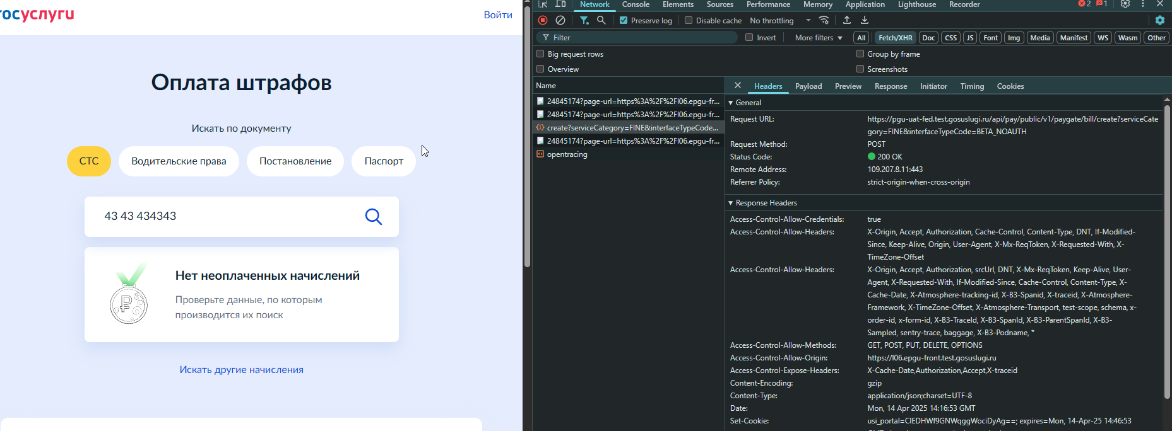
Task: Filter by WS type
Action: click(1103, 38)
